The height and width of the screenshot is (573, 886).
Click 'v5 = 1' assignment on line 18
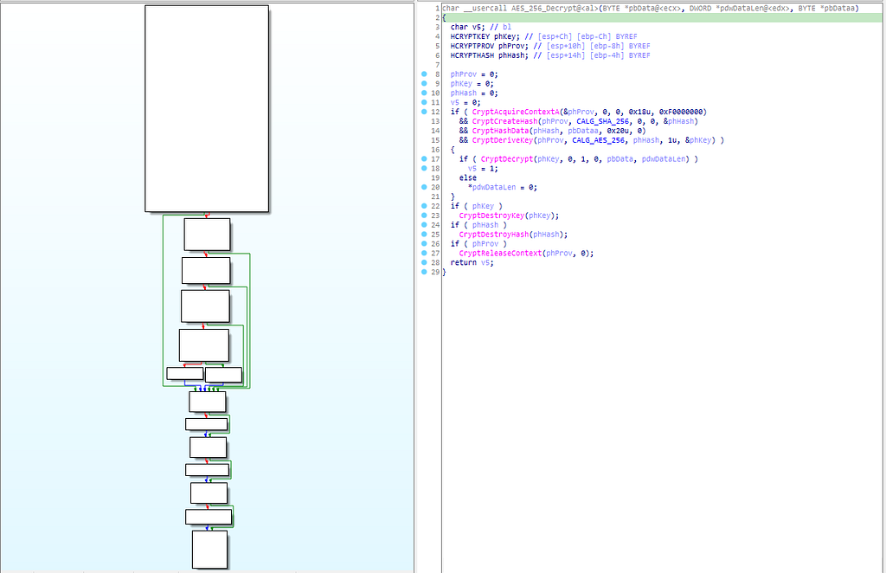tap(483, 169)
